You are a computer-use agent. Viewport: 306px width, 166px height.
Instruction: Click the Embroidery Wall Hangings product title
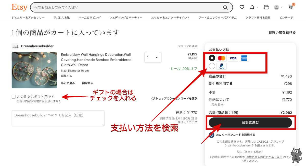[x=96, y=60]
